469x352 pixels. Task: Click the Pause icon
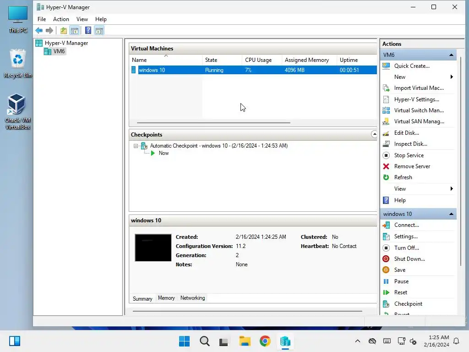[x=386, y=281]
